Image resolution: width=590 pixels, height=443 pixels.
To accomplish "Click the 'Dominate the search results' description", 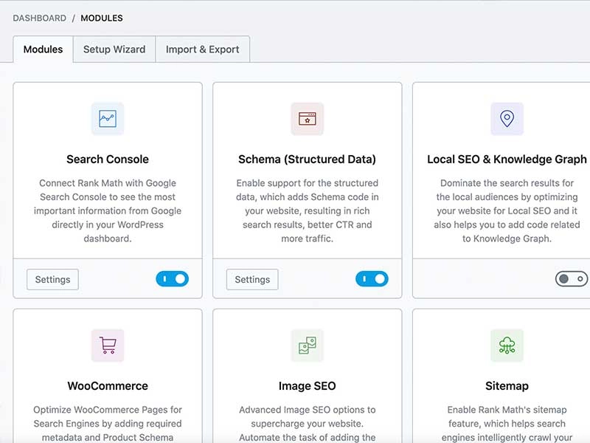I will tap(507, 210).
